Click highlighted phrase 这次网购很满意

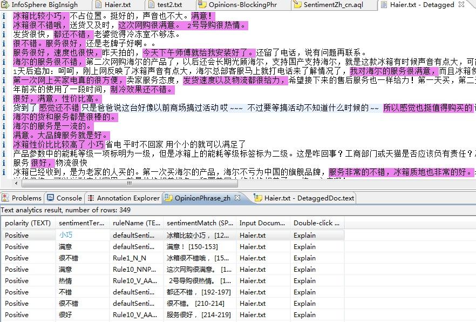[x=151, y=25]
